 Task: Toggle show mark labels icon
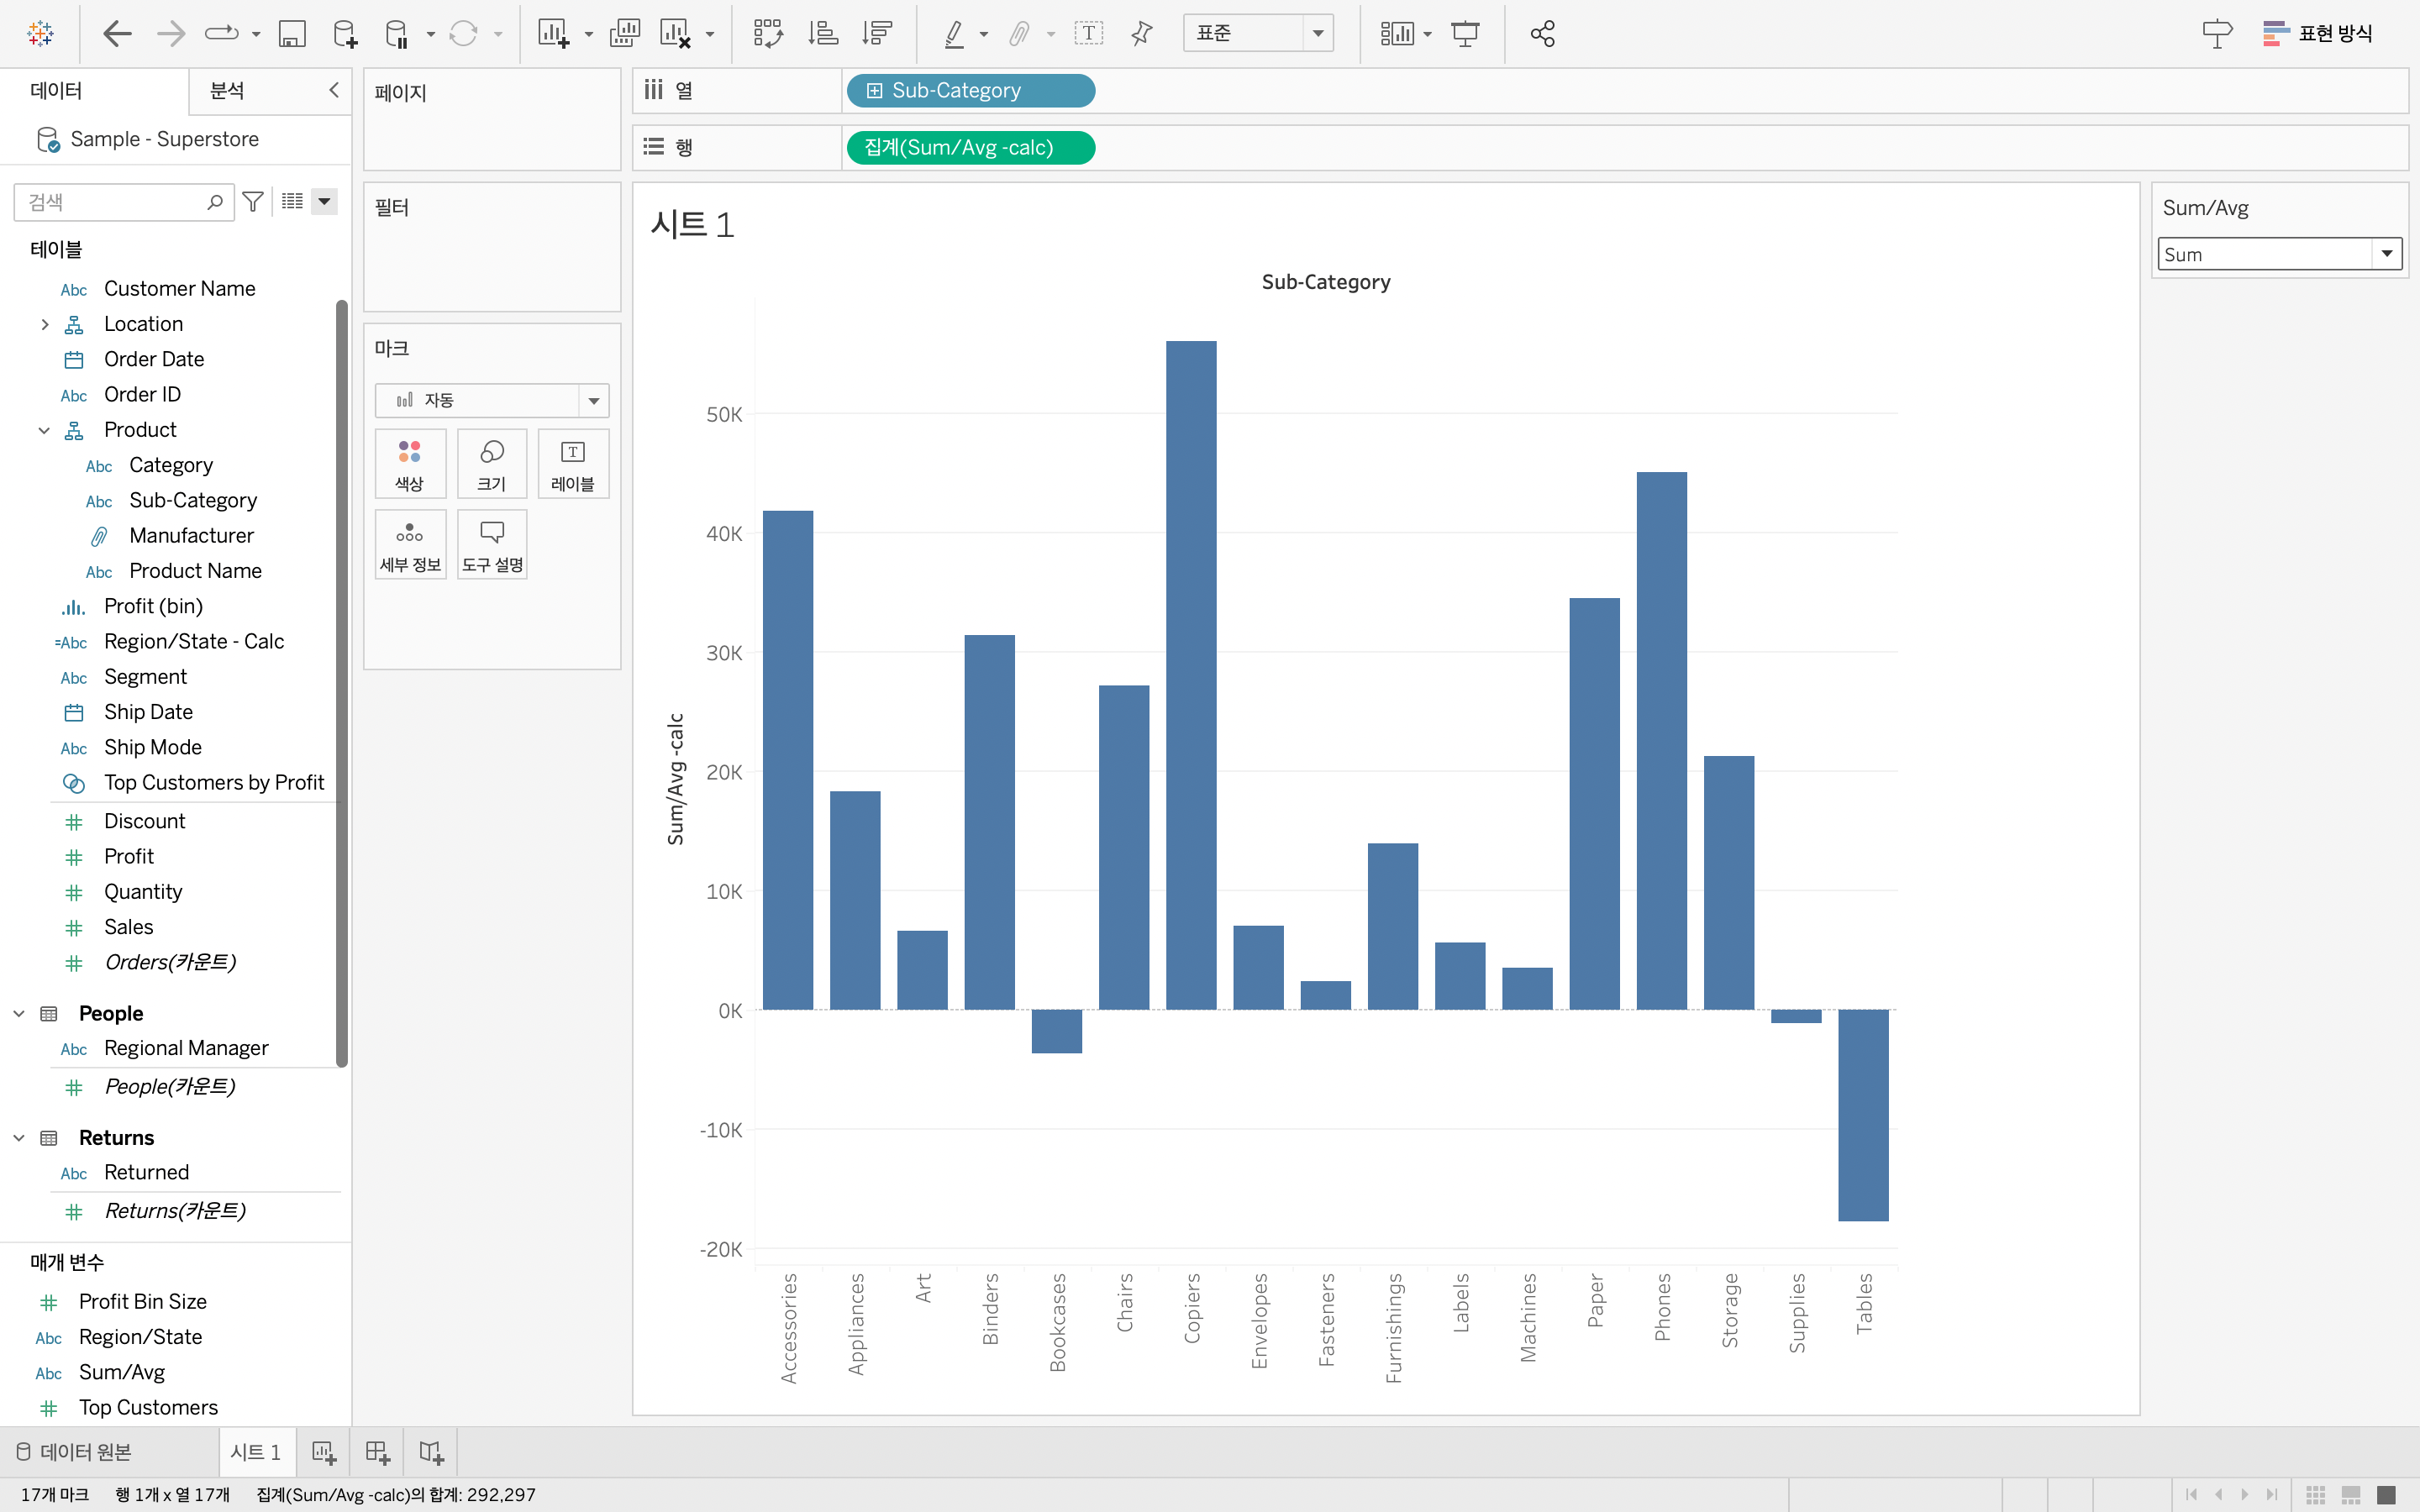[1089, 34]
